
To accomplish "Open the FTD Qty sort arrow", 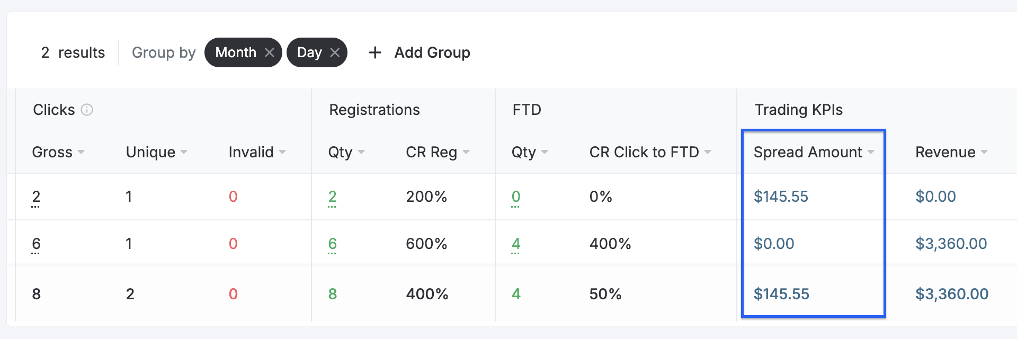I will click(545, 152).
